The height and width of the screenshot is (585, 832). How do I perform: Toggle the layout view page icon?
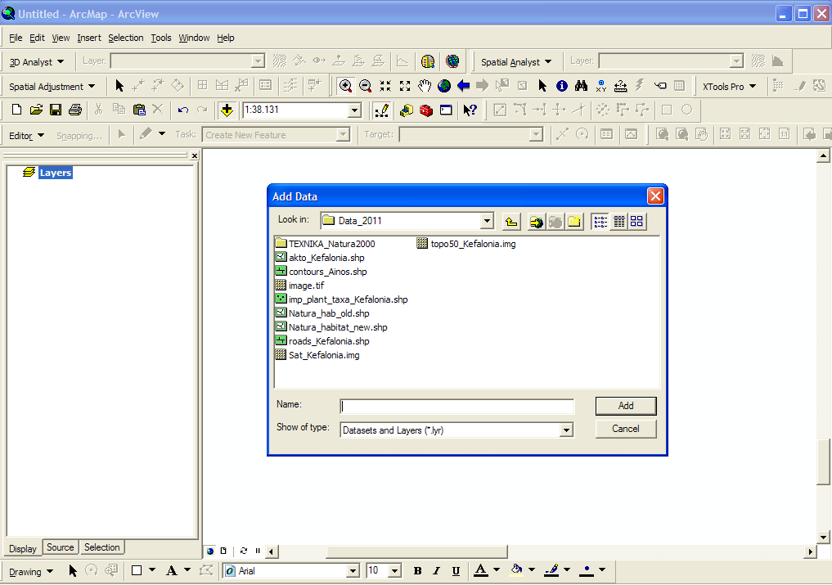pyautogui.click(x=223, y=551)
